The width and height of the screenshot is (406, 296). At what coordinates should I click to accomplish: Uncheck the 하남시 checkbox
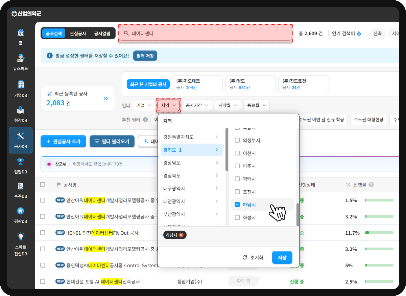237,205
